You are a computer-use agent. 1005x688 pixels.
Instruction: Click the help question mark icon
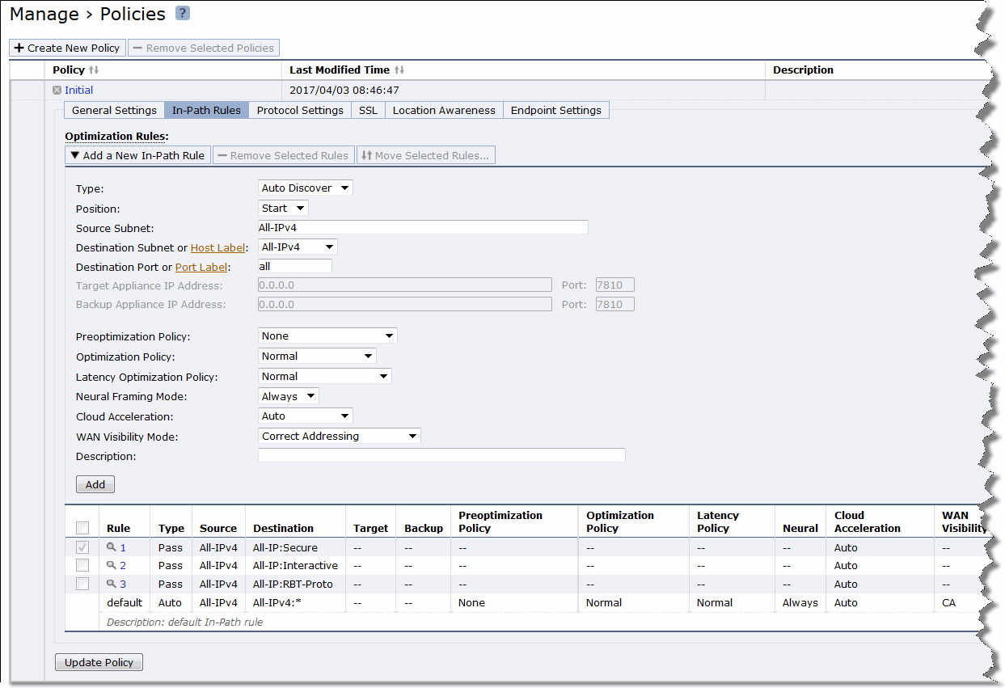pyautogui.click(x=184, y=13)
